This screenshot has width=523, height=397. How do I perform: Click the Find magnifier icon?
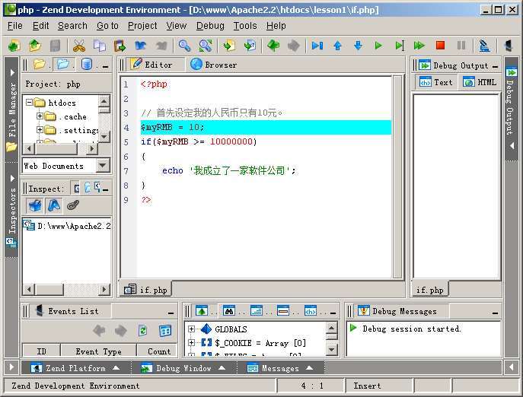point(184,46)
